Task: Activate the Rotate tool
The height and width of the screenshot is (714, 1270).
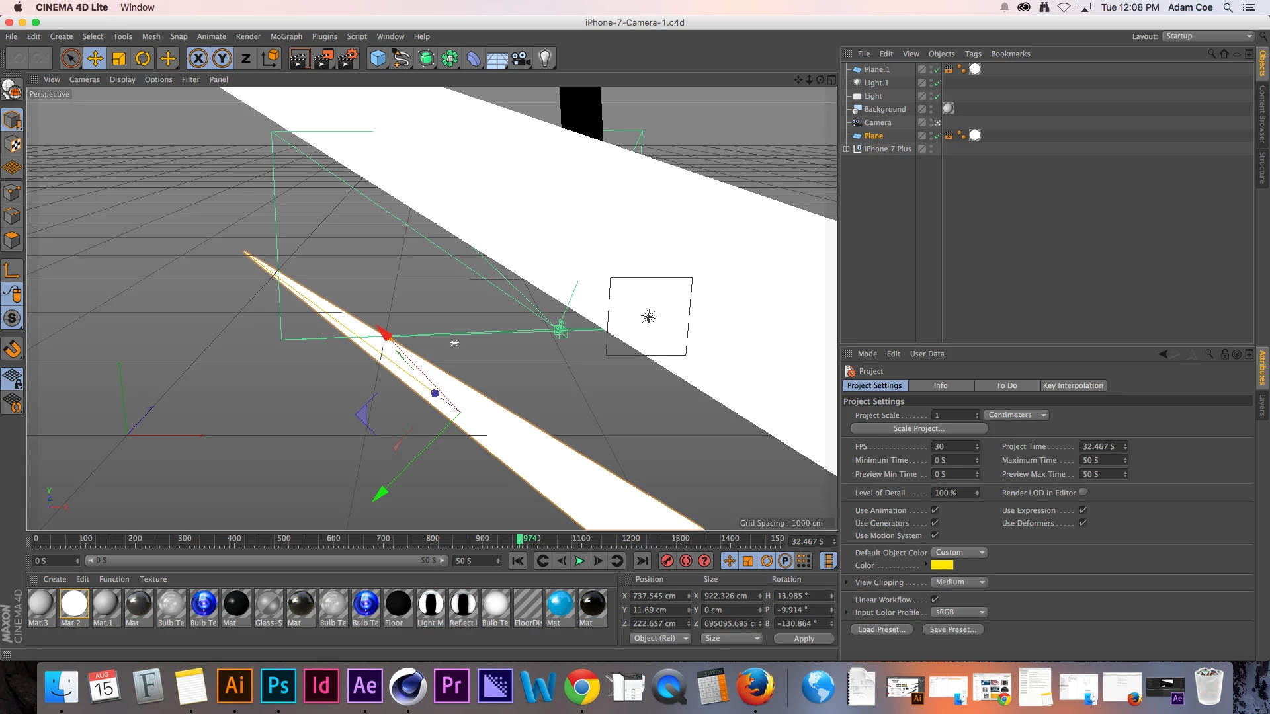Action: tap(143, 59)
